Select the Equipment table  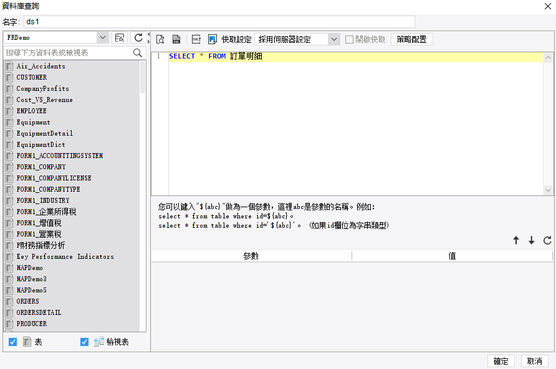point(33,122)
